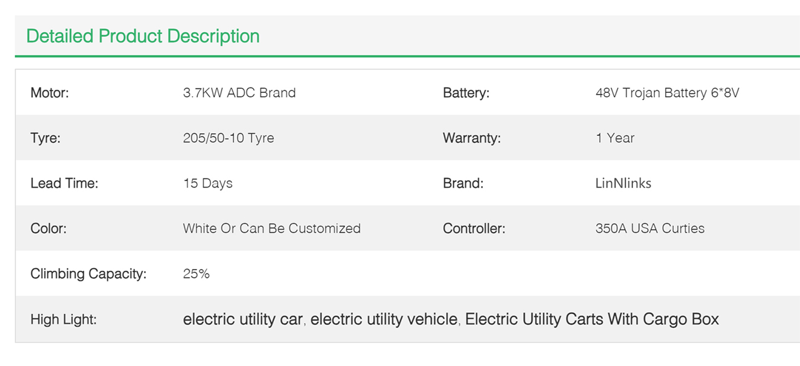This screenshot has height=366, width=800.
Task: Click "White Or Can Be Customized" color value
Action: coord(271,229)
